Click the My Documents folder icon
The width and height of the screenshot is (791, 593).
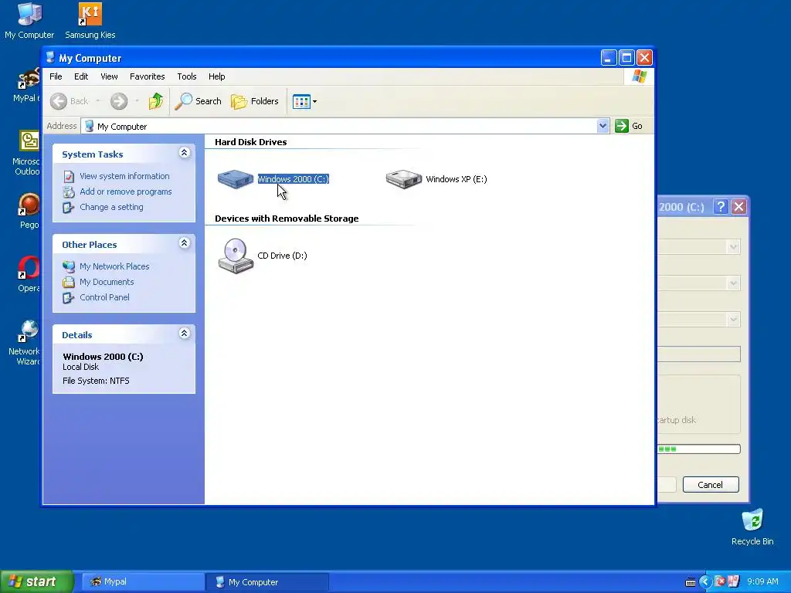(x=69, y=283)
